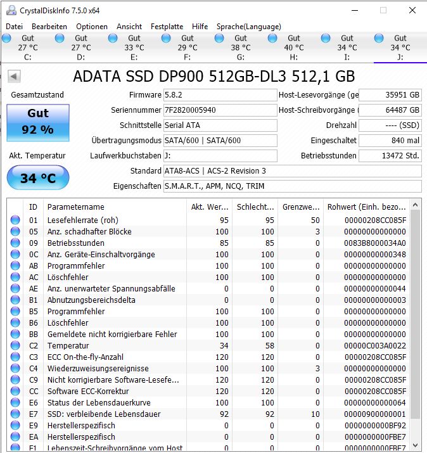Image resolution: width=427 pixels, height=453 pixels.
Task: Switch to drive E: tab
Action: [134, 48]
